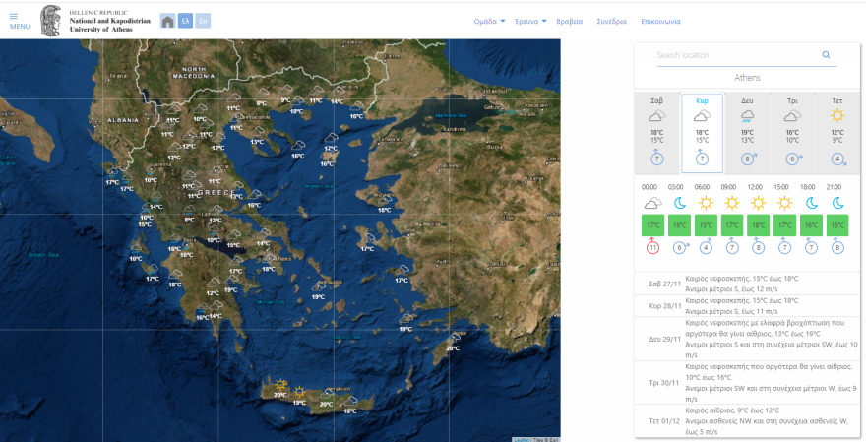This screenshot has width=866, height=442.
Task: Expand the Ομάδα dropdown menu
Action: pyautogui.click(x=489, y=21)
